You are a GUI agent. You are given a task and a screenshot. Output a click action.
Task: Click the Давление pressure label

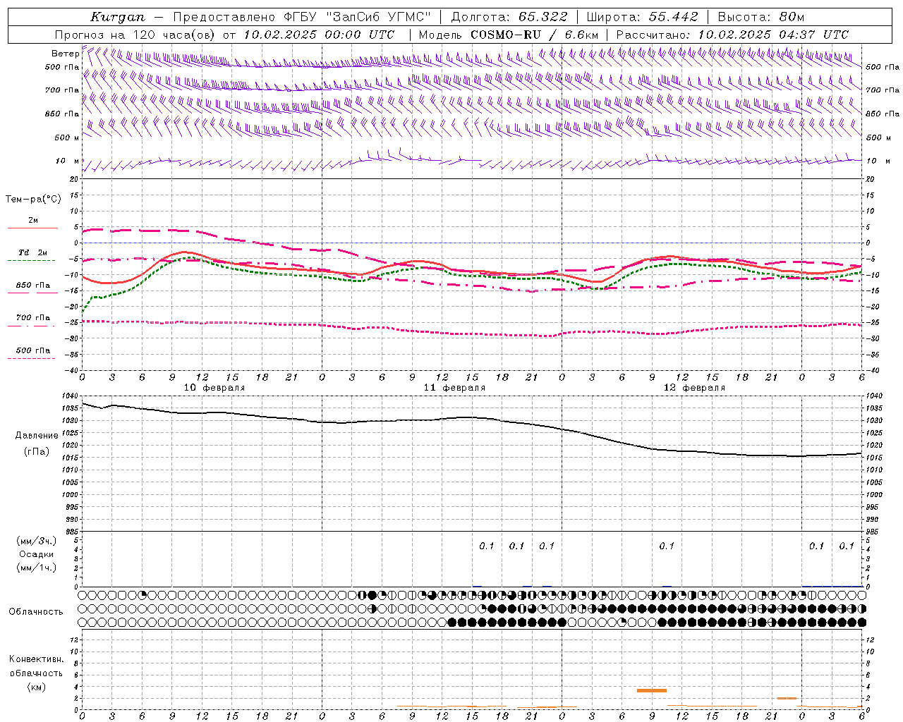point(37,436)
